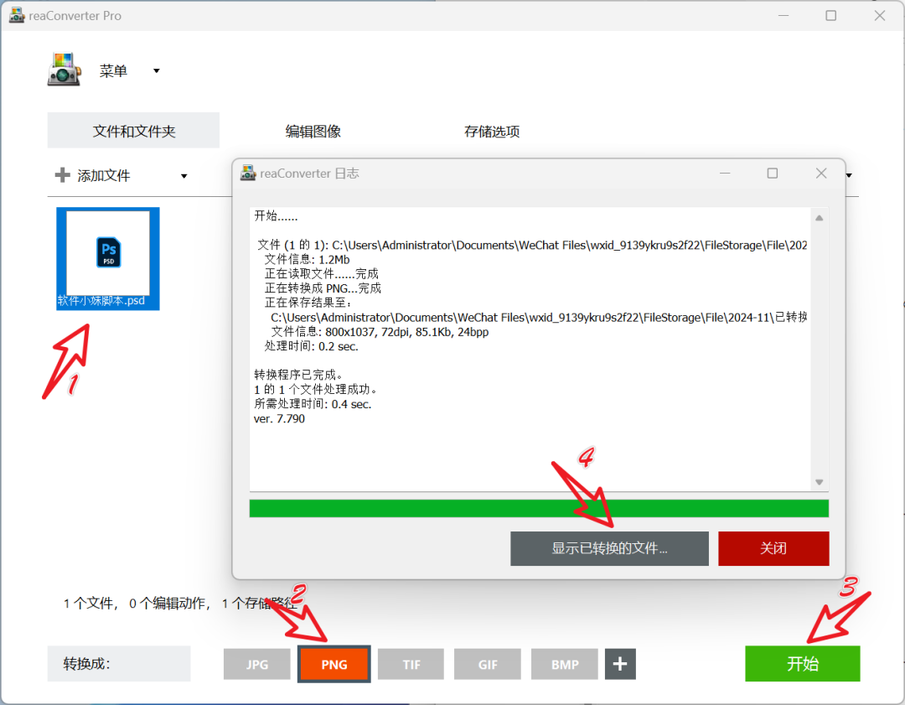
Task: Click 显示已转换的文件... button
Action: click(609, 548)
